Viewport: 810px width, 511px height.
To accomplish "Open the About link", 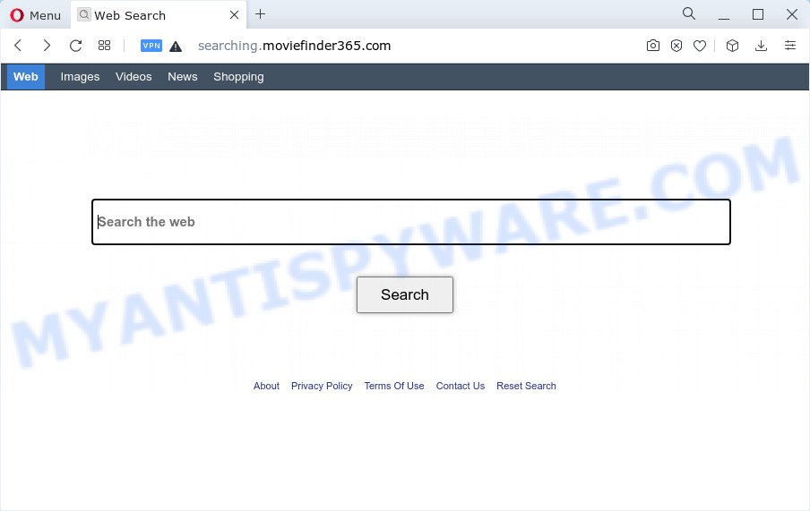I will (266, 386).
